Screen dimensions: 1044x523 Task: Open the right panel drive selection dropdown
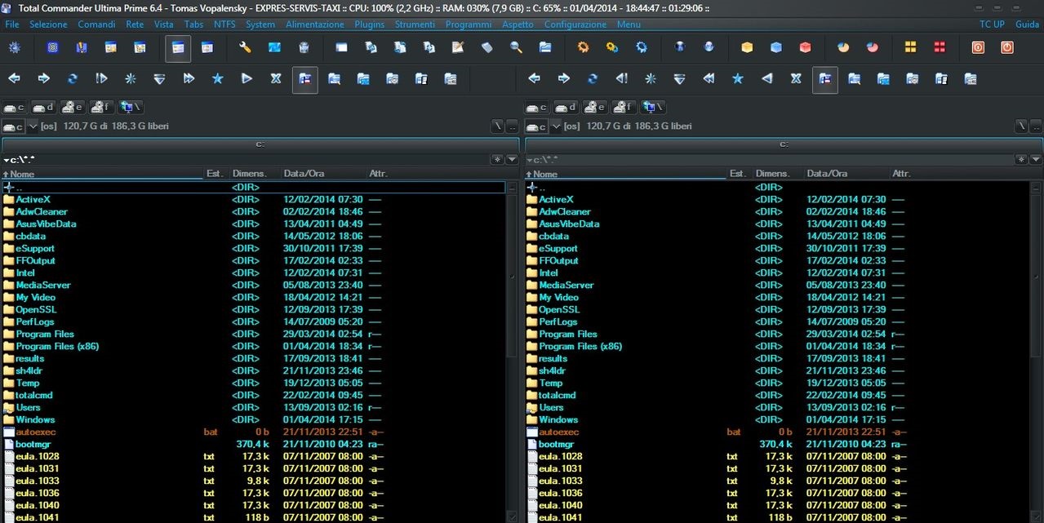(557, 126)
